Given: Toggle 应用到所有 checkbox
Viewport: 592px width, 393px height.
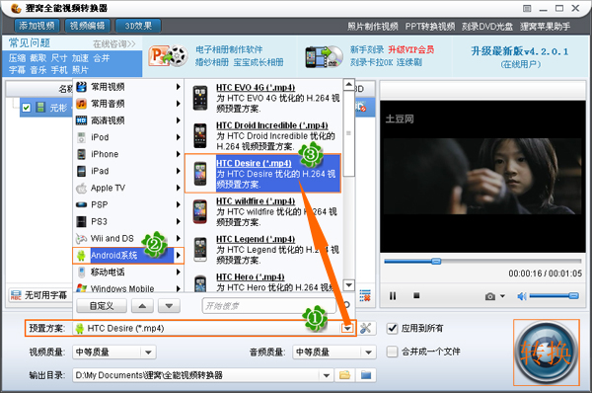Looking at the screenshot, I should pos(393,328).
